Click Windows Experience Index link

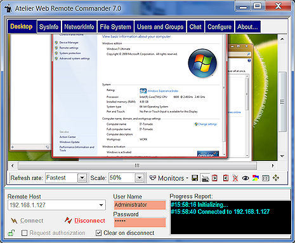(x=163, y=91)
